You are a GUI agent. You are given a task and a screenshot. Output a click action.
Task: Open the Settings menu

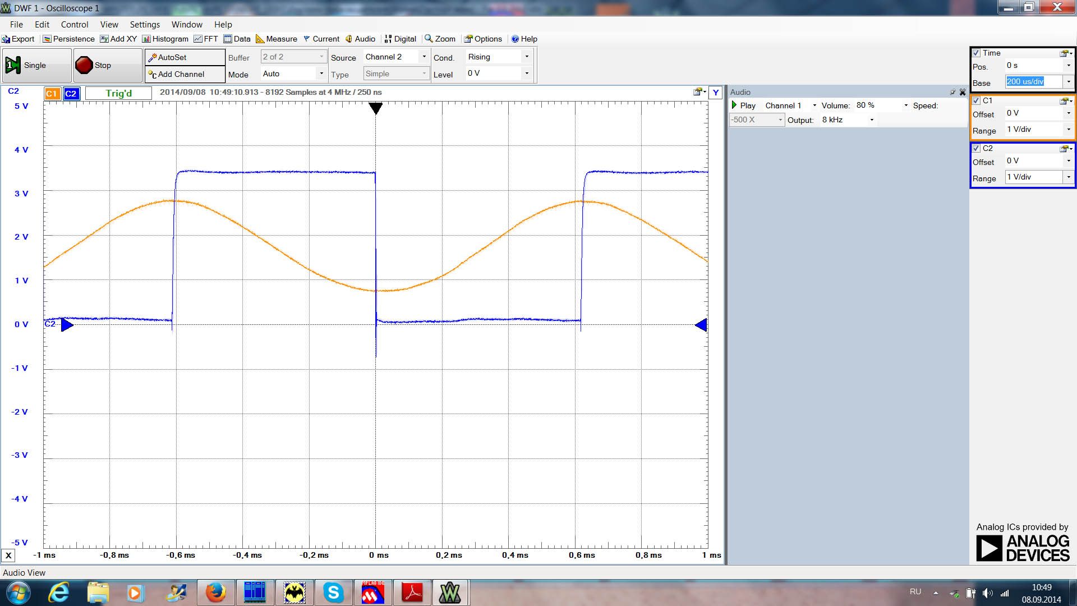(x=145, y=25)
